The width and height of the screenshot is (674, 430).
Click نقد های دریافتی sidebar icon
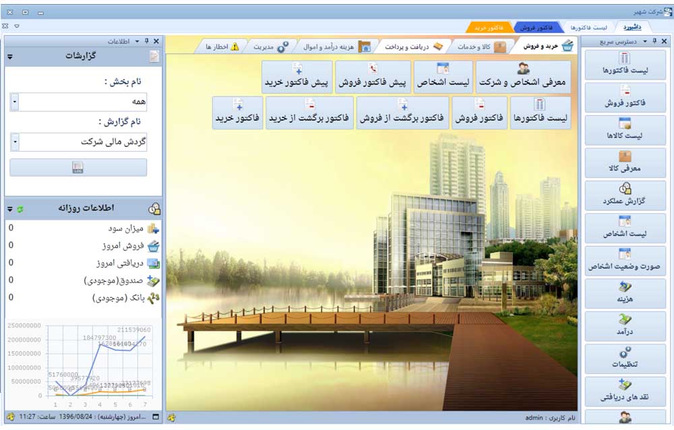click(624, 391)
